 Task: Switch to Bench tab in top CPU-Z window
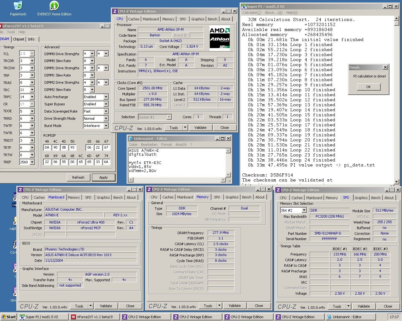pos(212,19)
